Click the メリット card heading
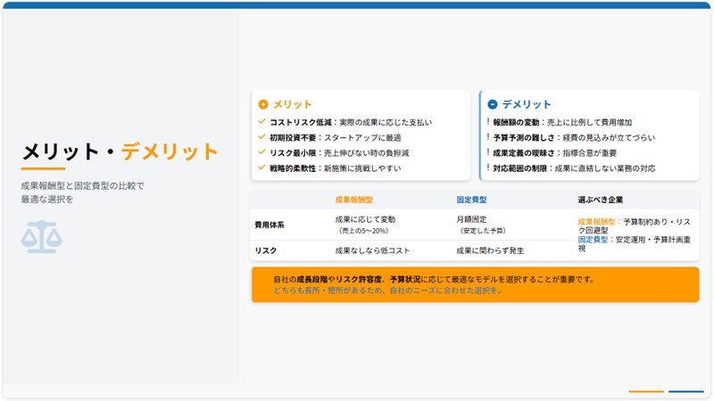The image size is (714, 401). pos(293,104)
